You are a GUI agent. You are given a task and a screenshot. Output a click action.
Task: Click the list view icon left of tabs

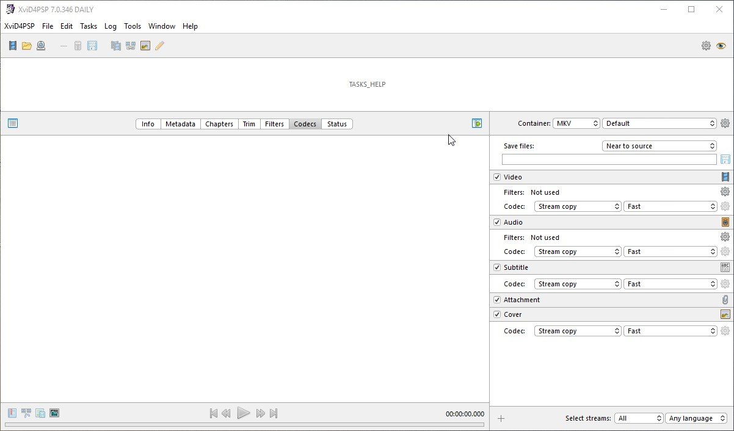tap(13, 123)
